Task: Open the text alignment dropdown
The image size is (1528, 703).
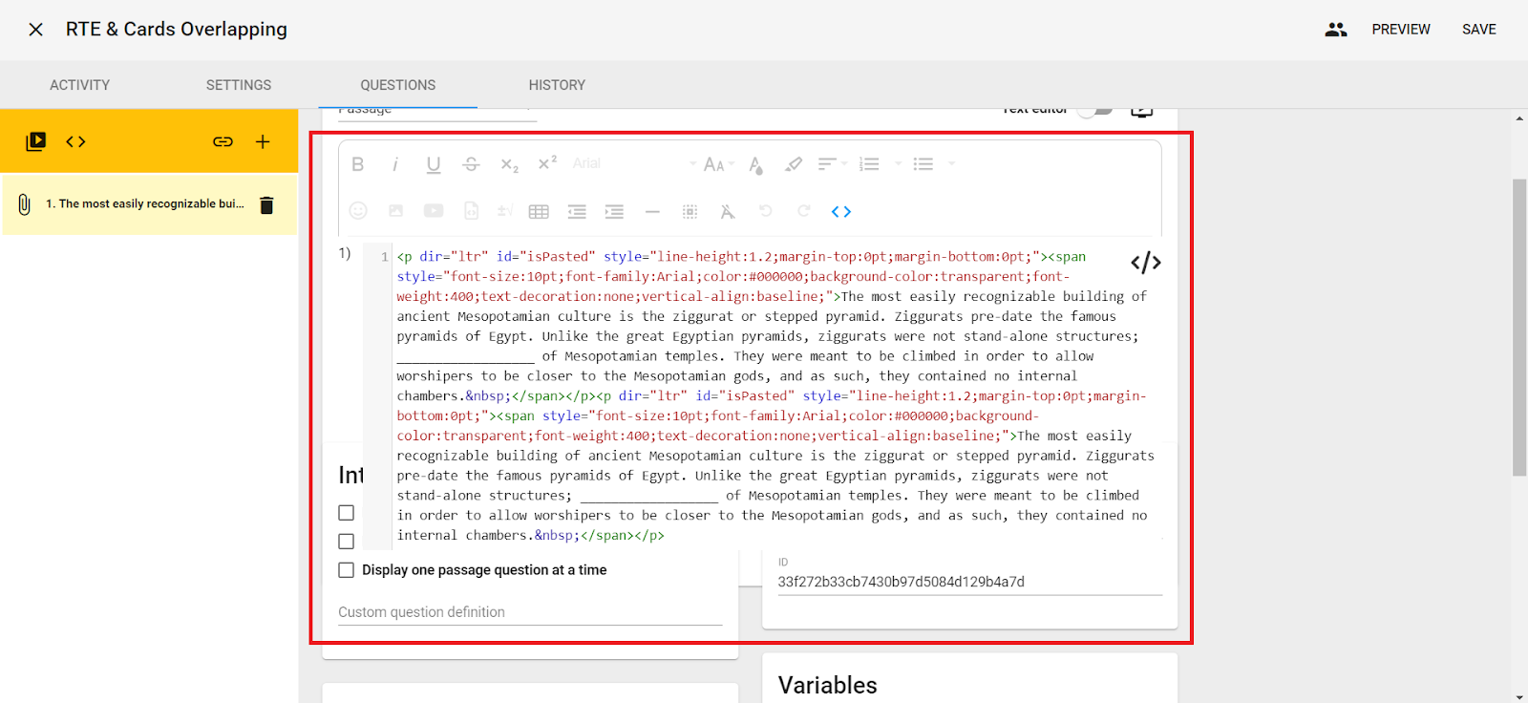Action: tap(832, 164)
